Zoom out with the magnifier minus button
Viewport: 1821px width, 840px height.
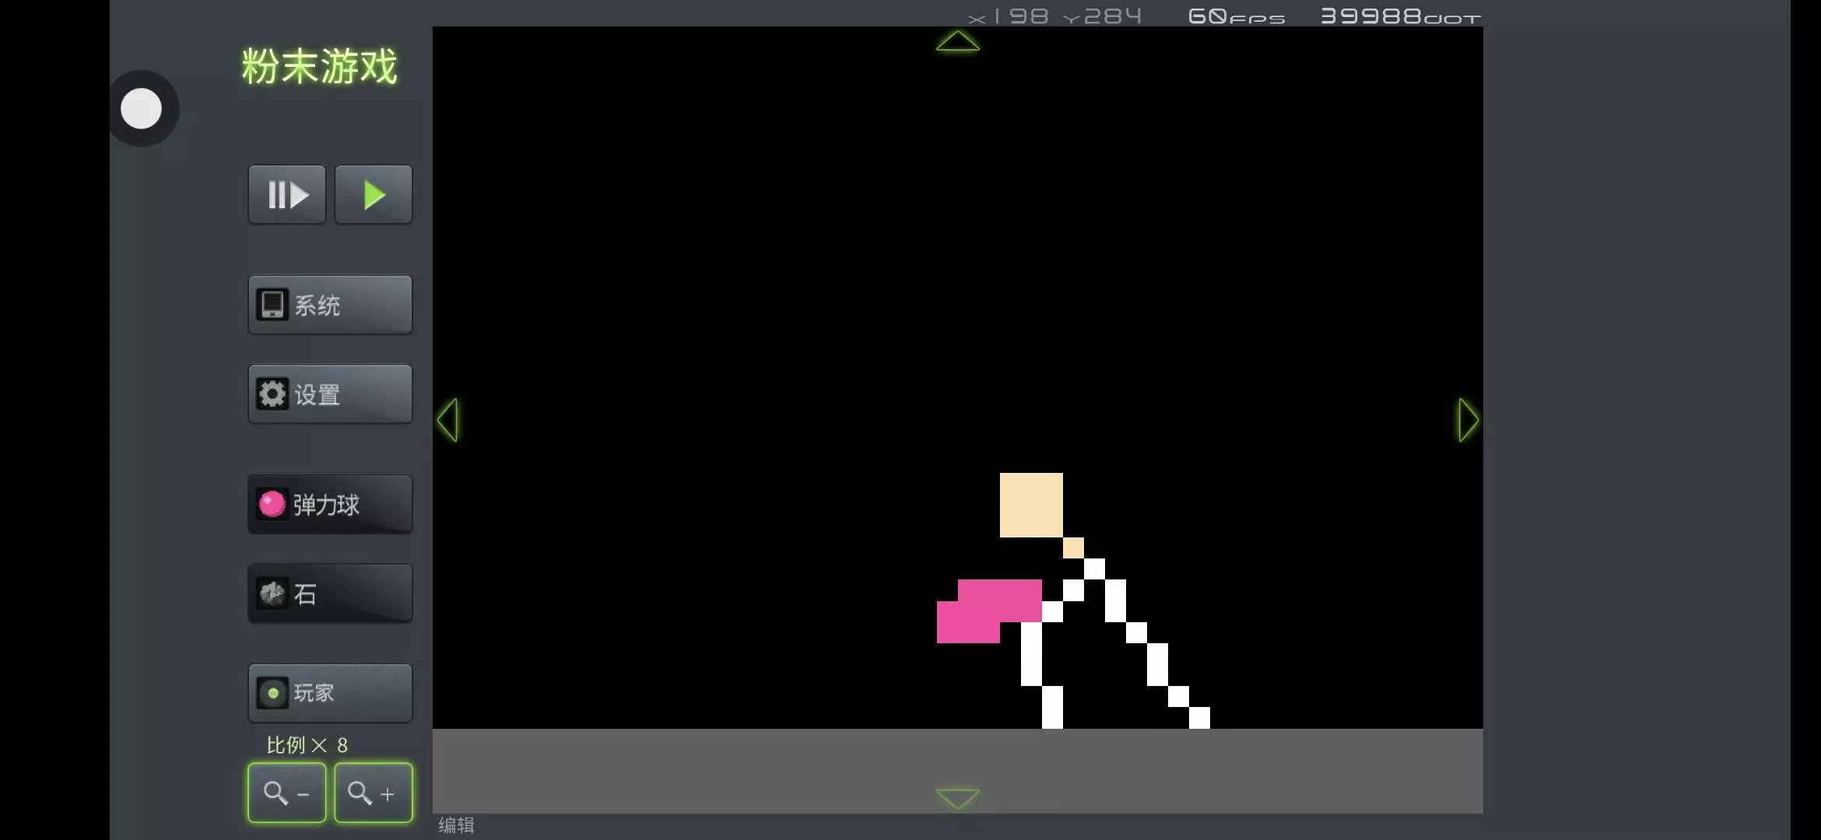point(286,793)
